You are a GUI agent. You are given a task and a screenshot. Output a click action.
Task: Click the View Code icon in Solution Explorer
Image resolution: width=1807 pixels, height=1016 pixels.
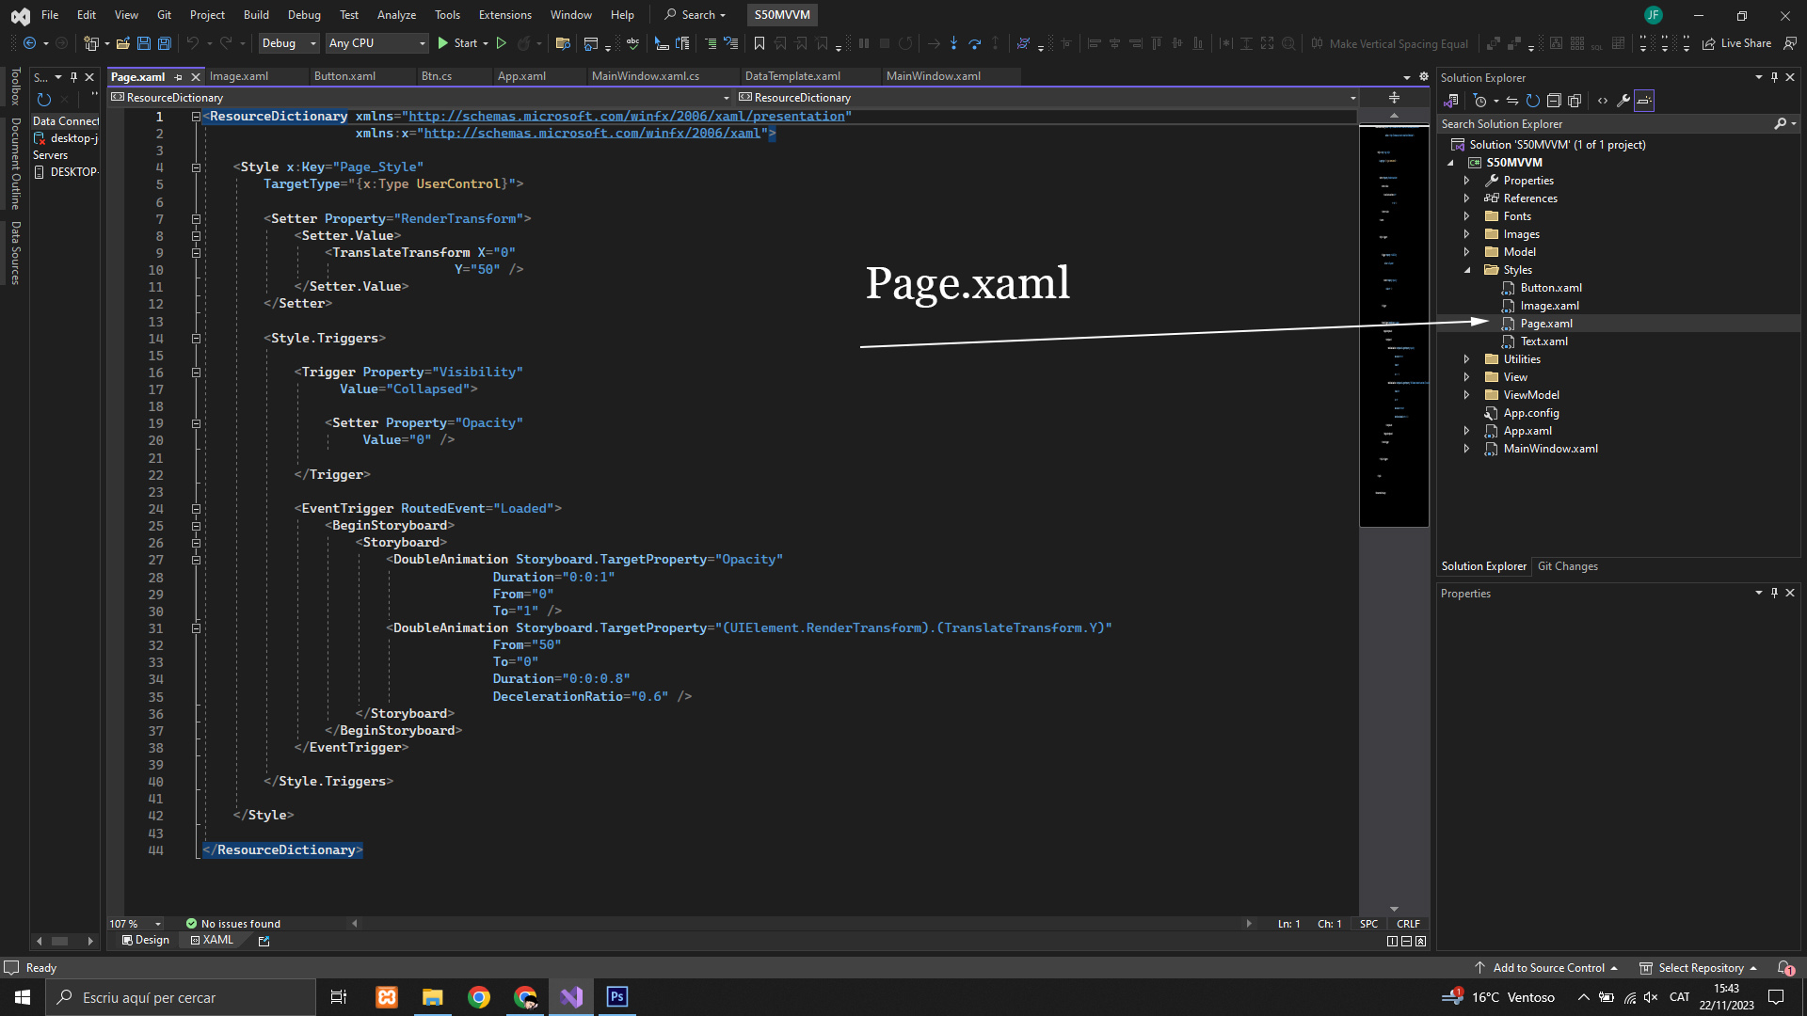[1603, 101]
